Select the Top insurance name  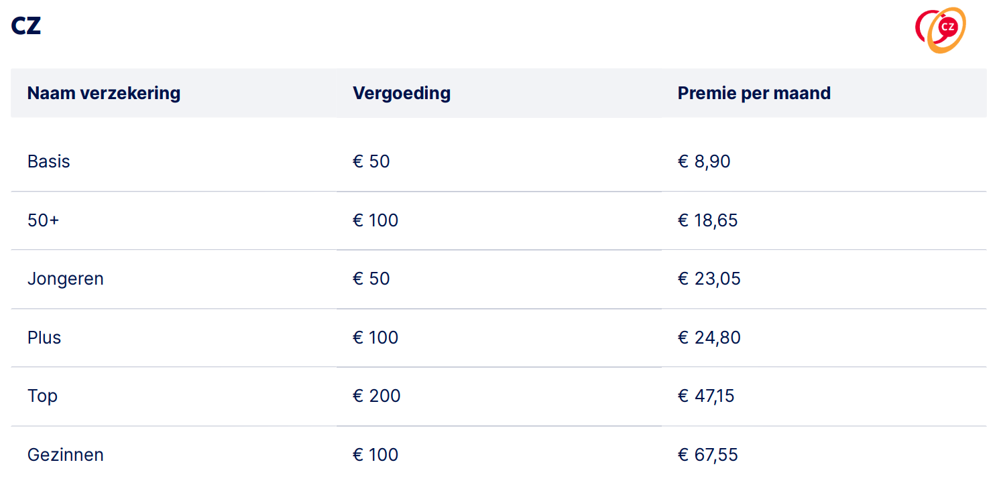pyautogui.click(x=43, y=396)
